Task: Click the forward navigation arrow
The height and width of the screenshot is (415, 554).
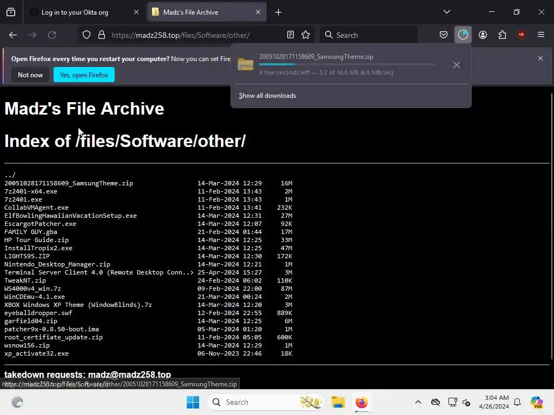Action: tap(32, 35)
